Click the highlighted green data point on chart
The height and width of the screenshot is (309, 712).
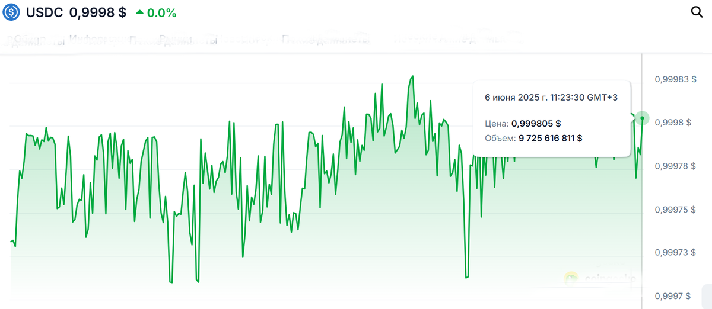pyautogui.click(x=643, y=118)
